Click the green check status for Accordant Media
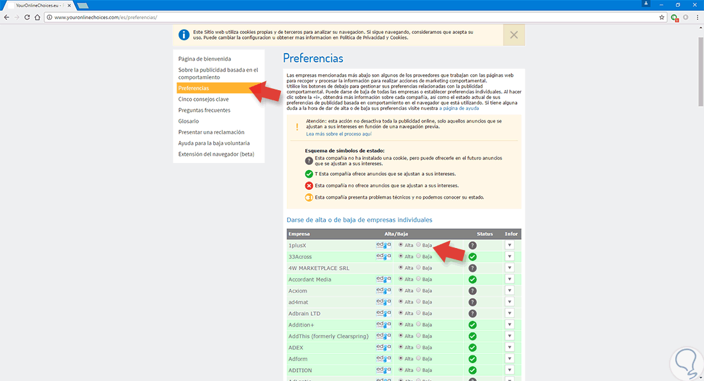704x381 pixels. [472, 279]
